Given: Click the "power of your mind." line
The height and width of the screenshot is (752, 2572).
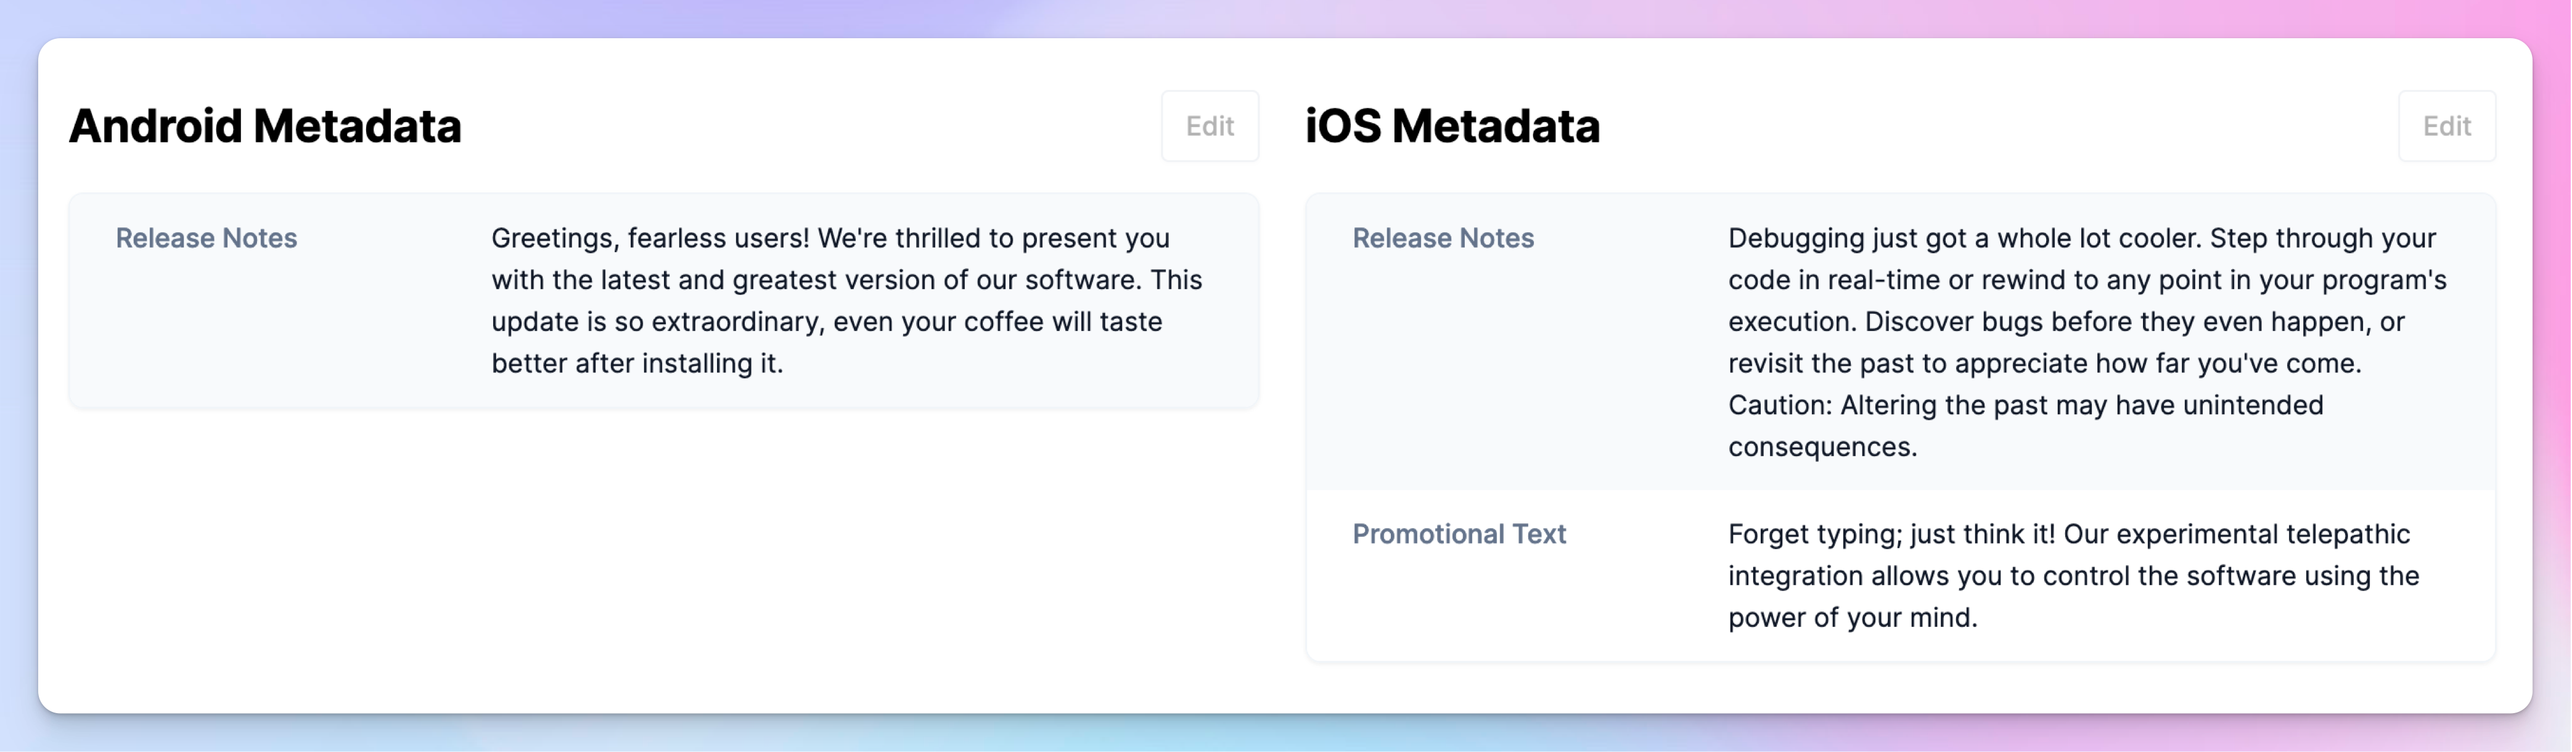Looking at the screenshot, I should pyautogui.click(x=1852, y=617).
